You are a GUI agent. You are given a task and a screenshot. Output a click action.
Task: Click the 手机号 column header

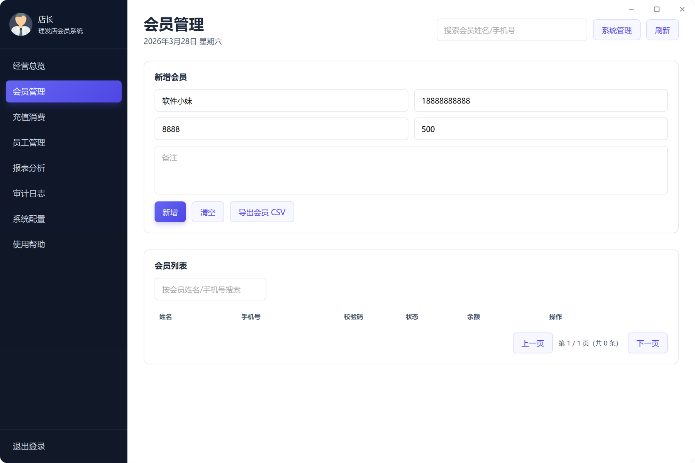(x=251, y=317)
